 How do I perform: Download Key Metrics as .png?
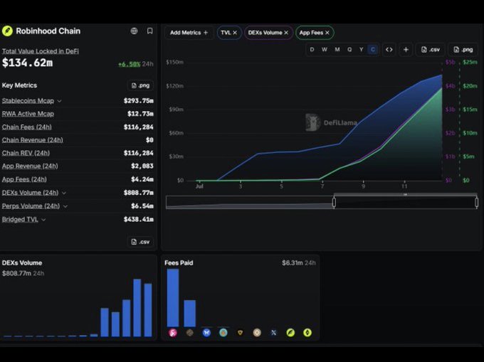click(x=140, y=85)
